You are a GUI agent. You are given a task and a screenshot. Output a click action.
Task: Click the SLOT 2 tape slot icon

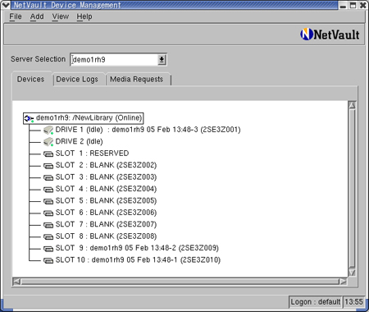(48, 166)
